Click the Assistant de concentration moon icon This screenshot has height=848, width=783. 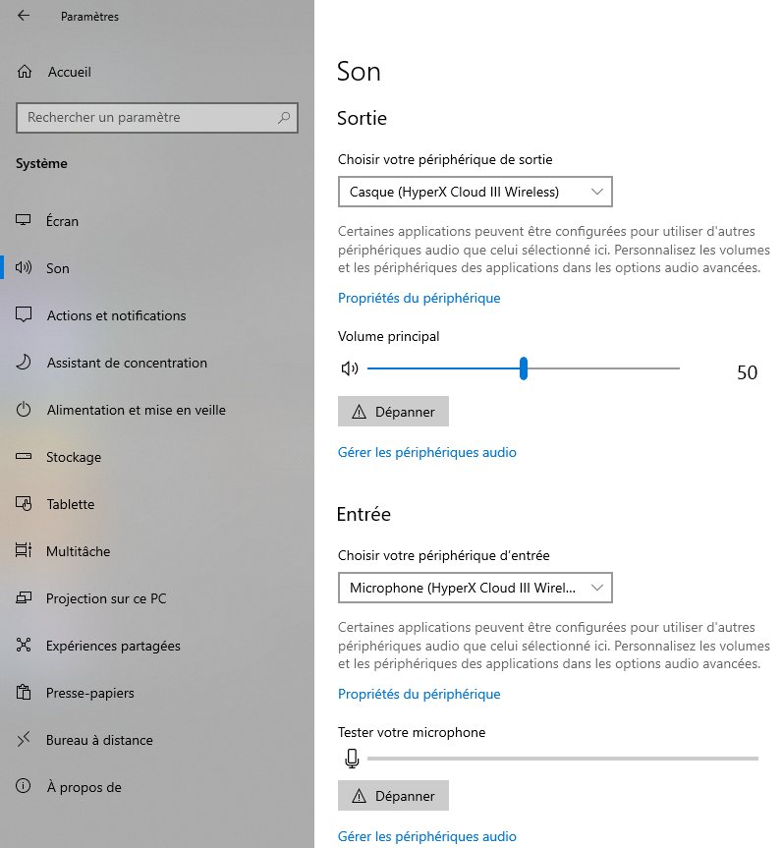pos(25,363)
